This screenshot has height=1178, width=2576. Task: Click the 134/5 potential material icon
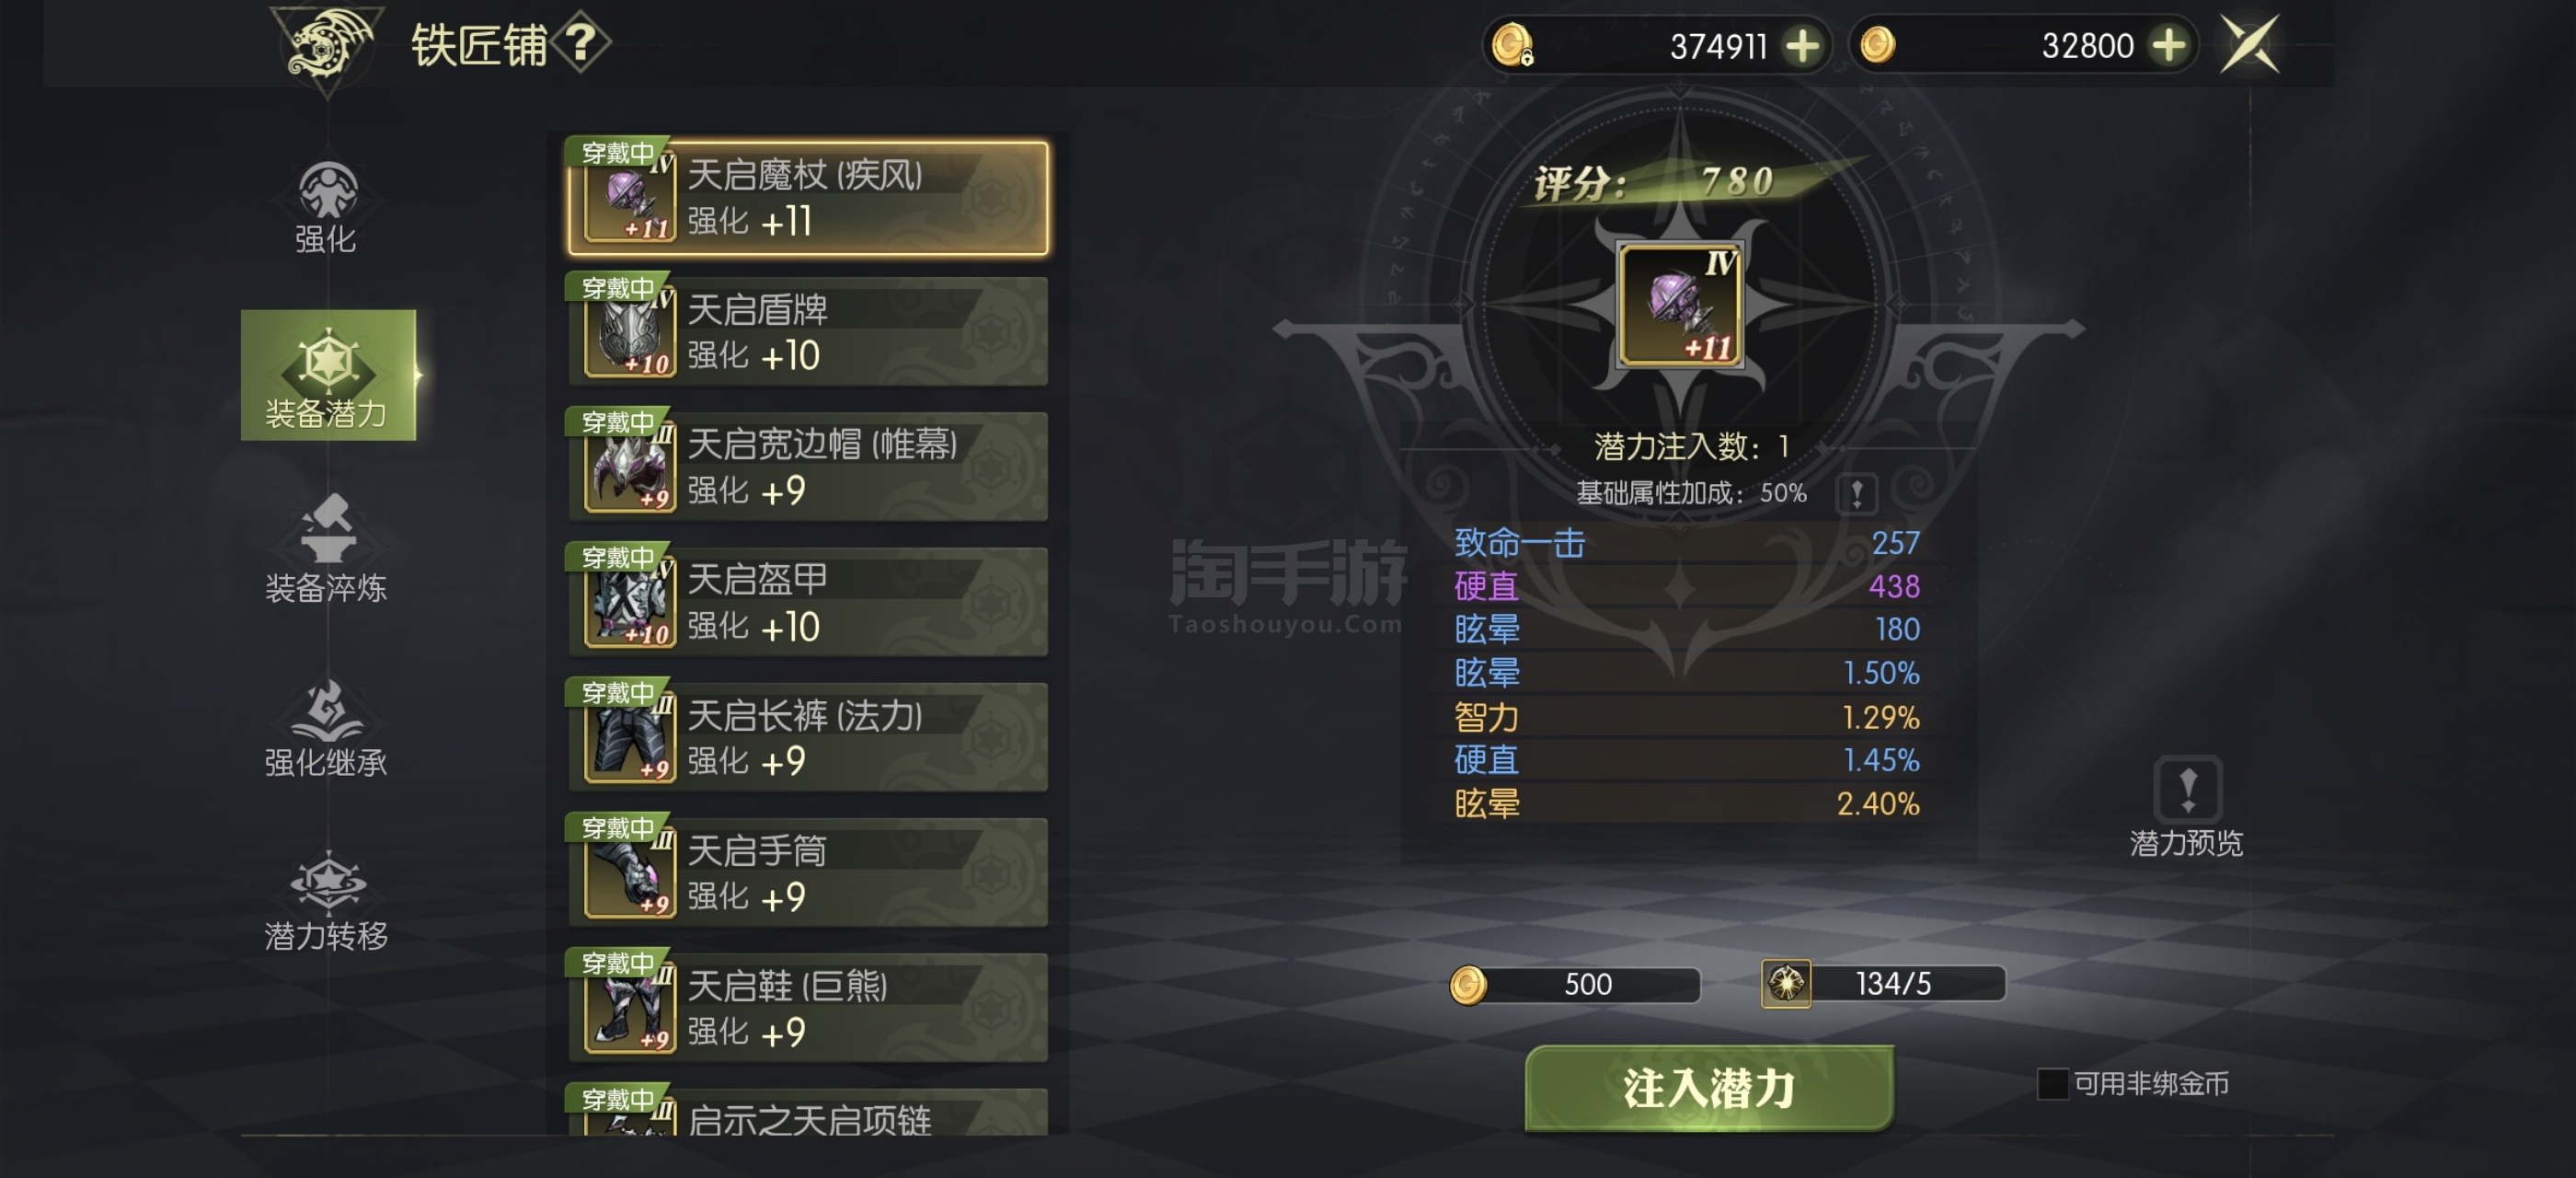(x=1786, y=983)
